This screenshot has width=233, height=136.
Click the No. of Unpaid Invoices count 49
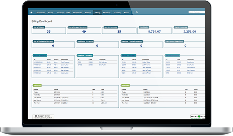coord(84,32)
